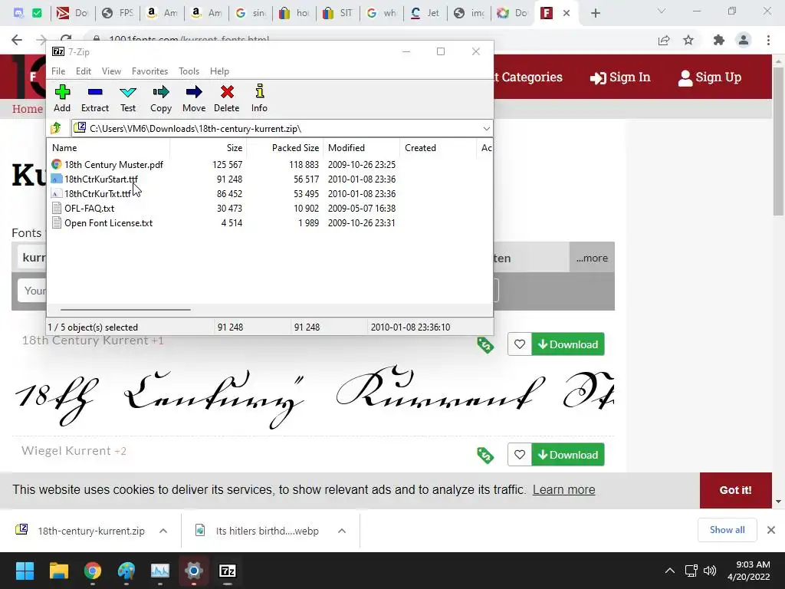Sort by the Modified column header
Image resolution: width=785 pixels, height=589 pixels.
(362, 148)
